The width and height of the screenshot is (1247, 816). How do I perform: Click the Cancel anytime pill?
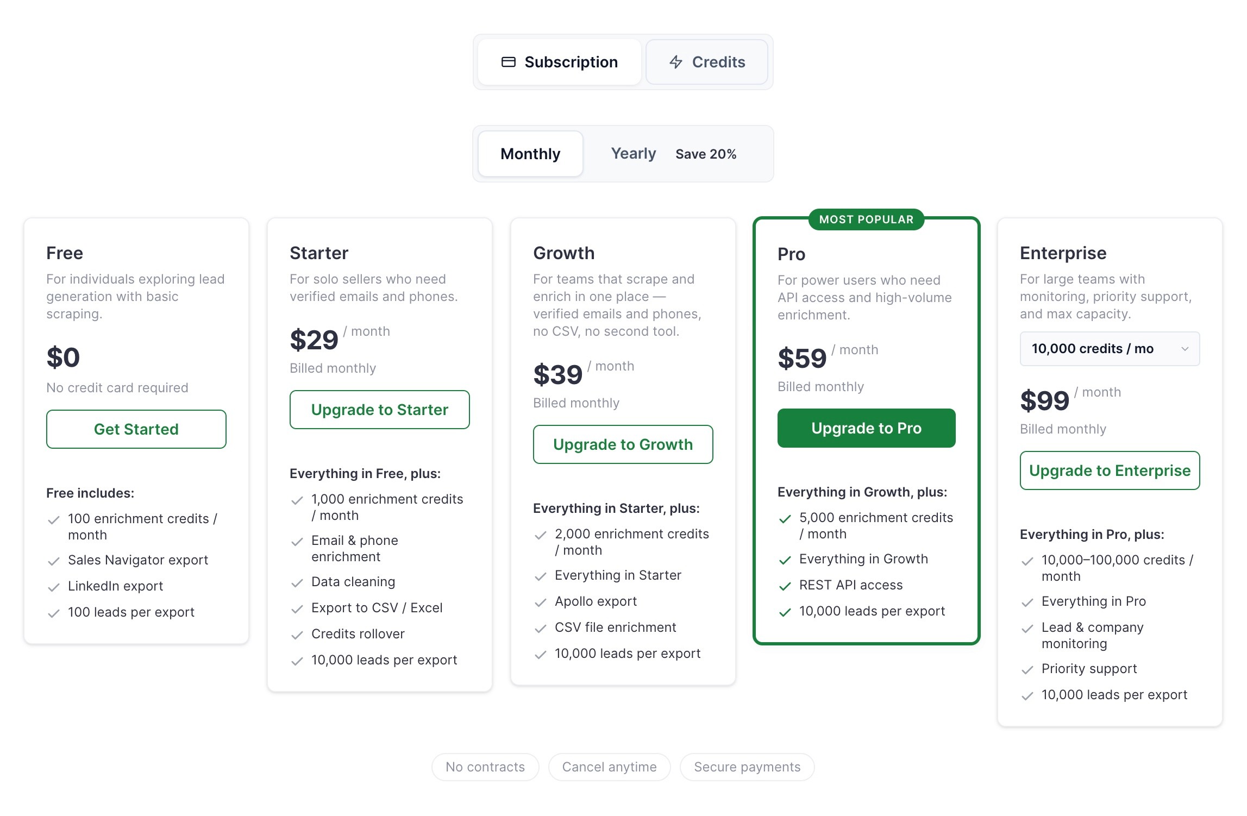[610, 767]
